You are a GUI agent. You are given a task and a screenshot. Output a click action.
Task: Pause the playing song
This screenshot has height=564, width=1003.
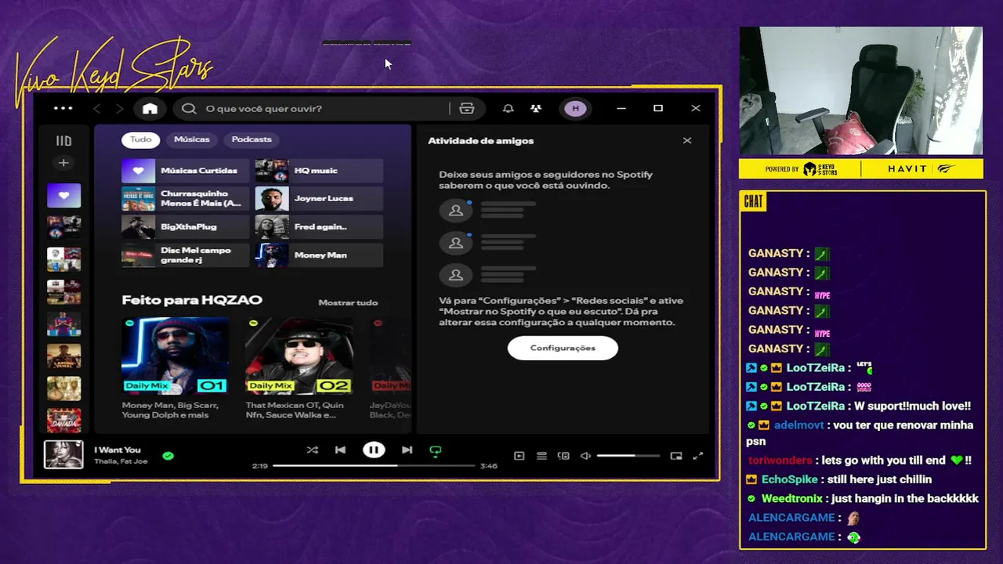pyautogui.click(x=374, y=450)
